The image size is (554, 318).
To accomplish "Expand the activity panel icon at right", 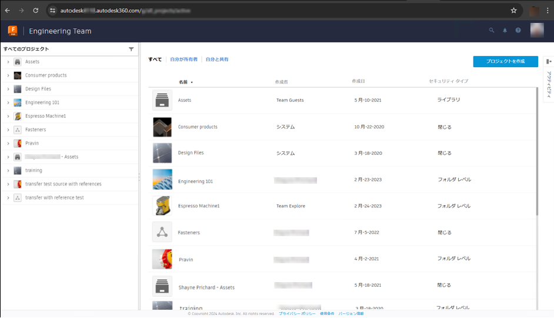I will (549, 61).
